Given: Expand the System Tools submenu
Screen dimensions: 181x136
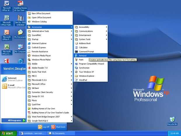Looking at the screenshot, I should [91, 39].
